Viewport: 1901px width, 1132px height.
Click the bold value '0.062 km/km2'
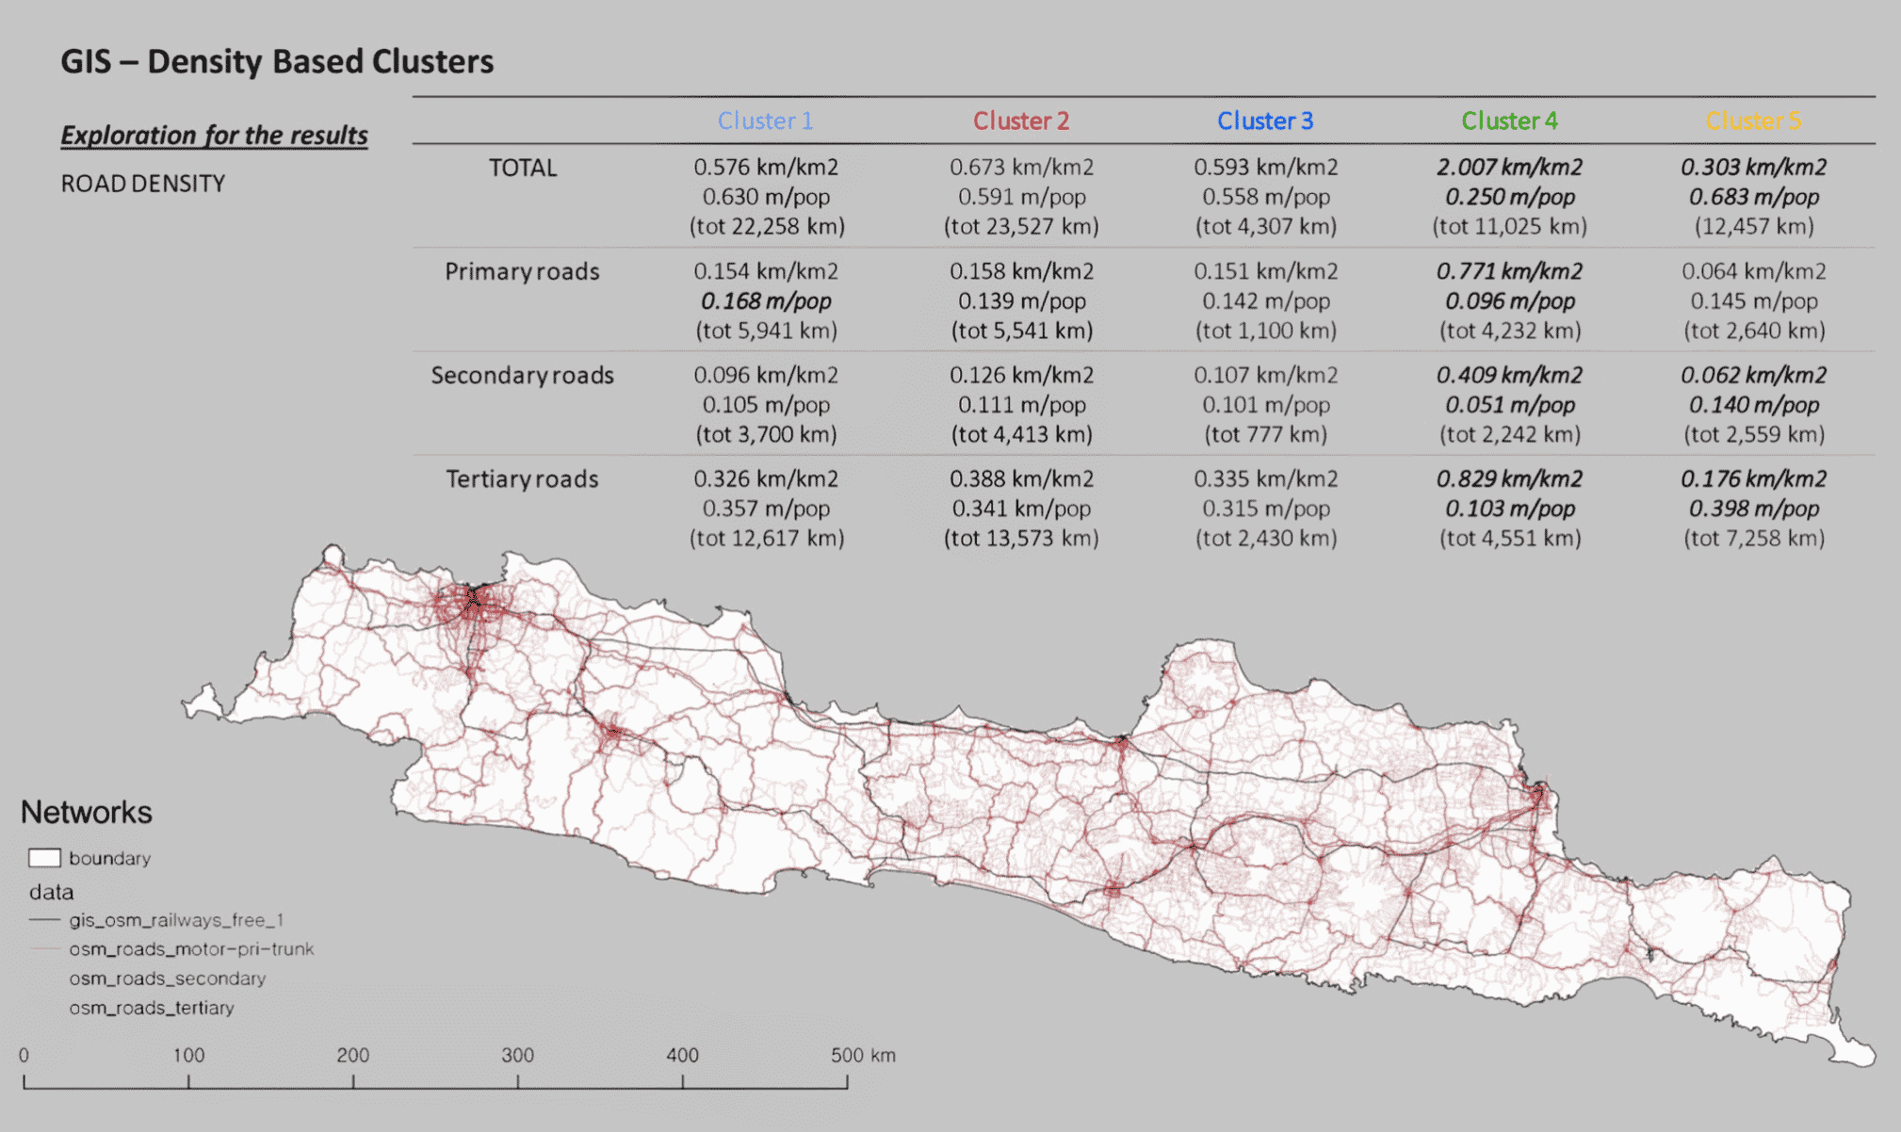pyautogui.click(x=1754, y=376)
